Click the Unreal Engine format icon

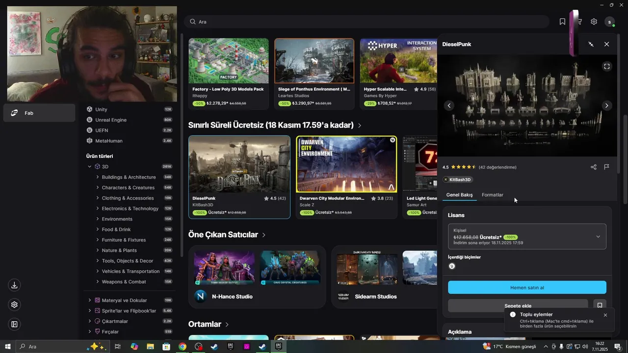pos(452,266)
